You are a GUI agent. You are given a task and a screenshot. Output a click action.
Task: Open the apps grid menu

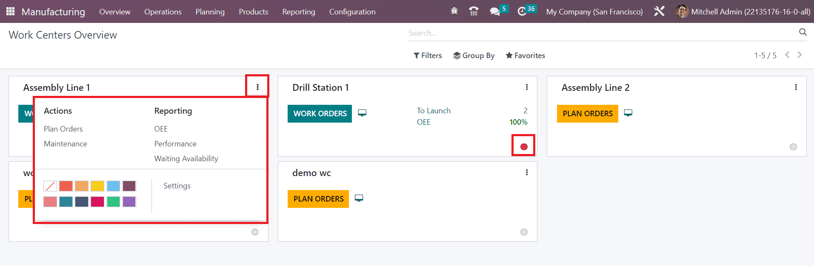(11, 11)
